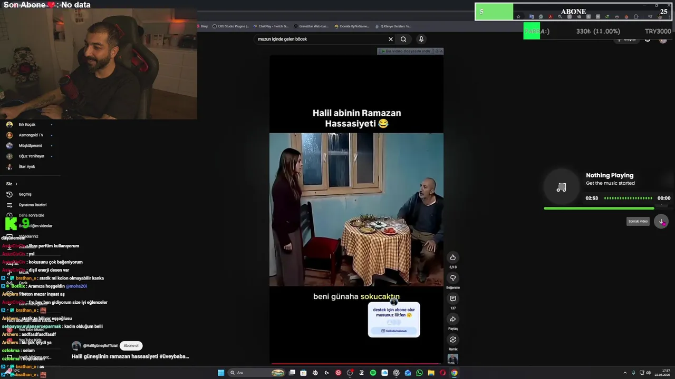Open the ChatPlay - Twitch bookmark
The image size is (675, 379).
click(x=271, y=26)
